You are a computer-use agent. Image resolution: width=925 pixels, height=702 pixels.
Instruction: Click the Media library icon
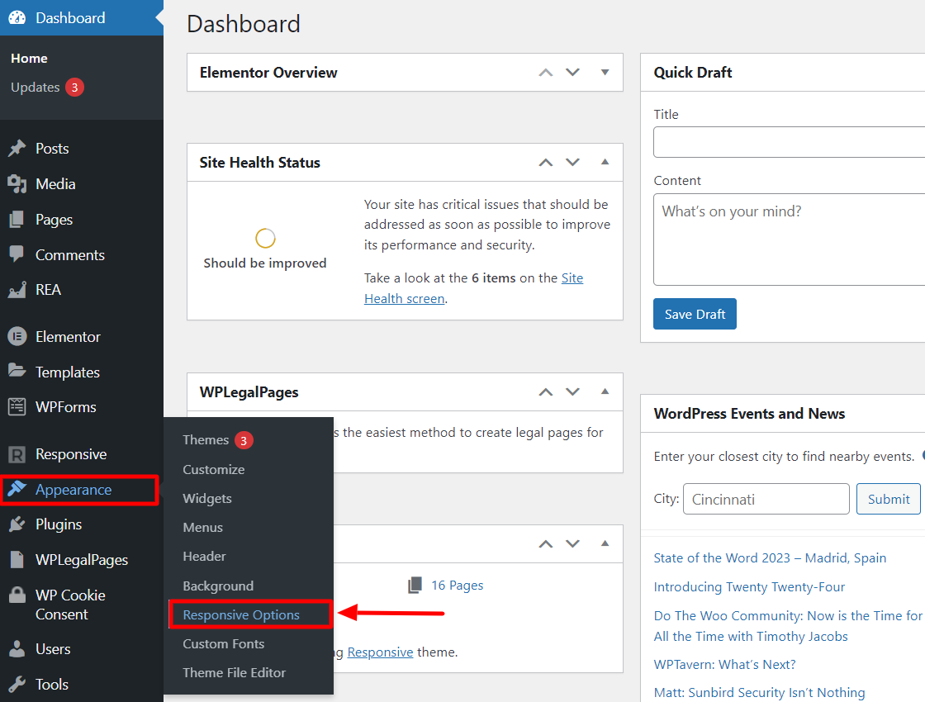click(17, 184)
